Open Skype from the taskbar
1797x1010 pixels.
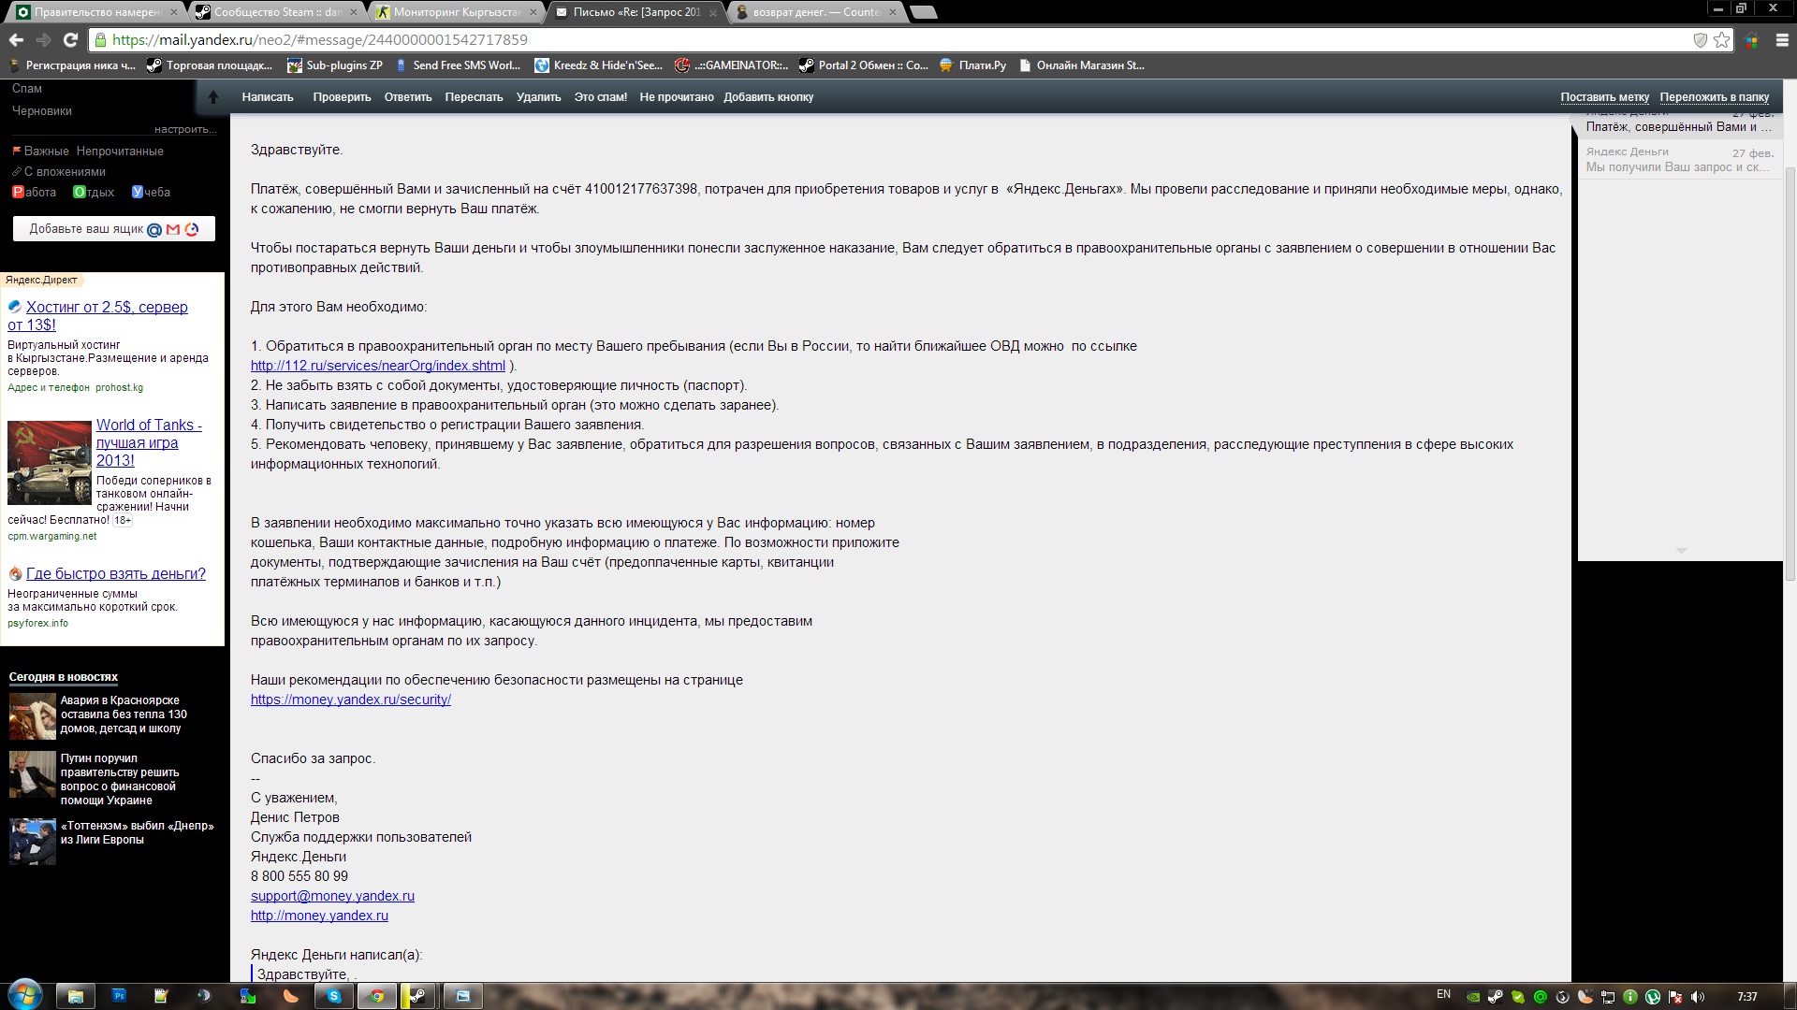tap(334, 996)
